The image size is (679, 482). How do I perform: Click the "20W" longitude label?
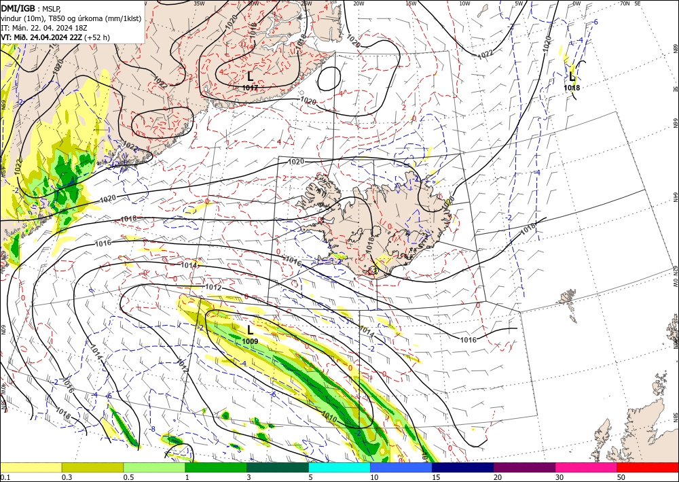[358, 3]
